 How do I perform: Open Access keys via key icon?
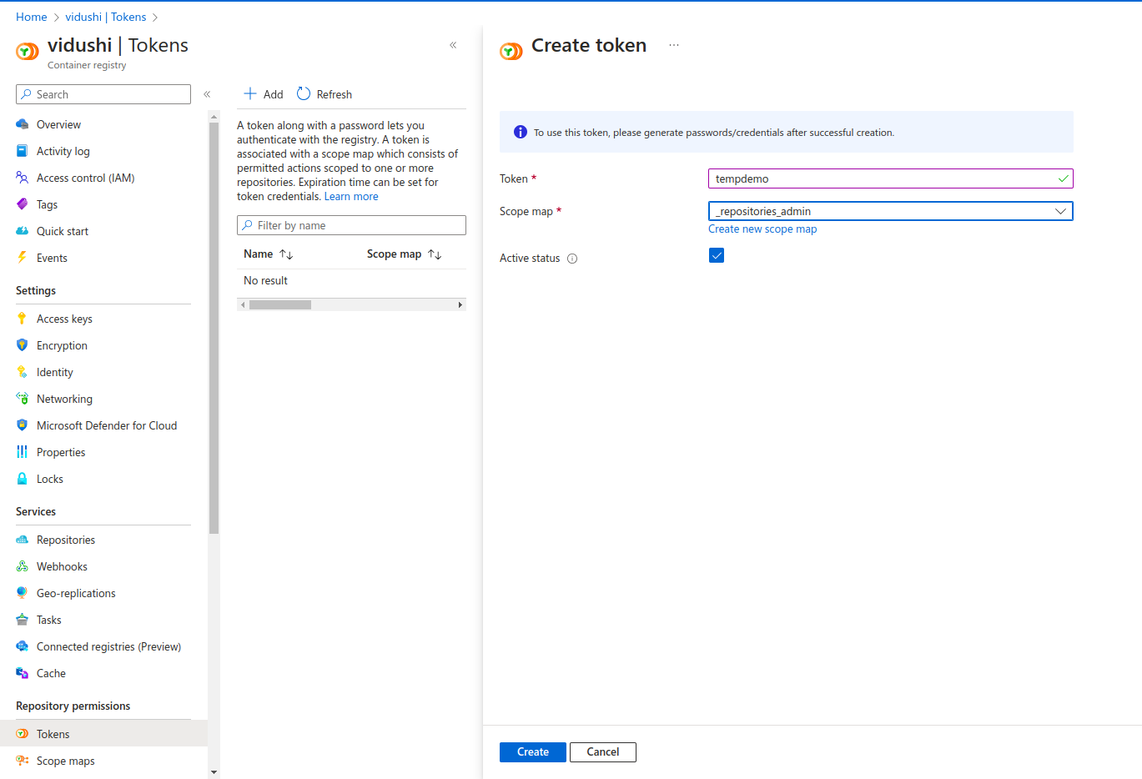point(23,319)
